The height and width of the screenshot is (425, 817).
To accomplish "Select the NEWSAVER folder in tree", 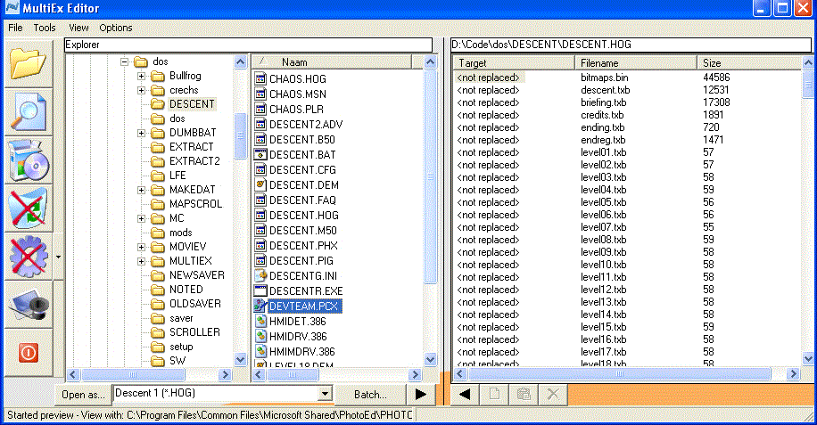I will (196, 275).
